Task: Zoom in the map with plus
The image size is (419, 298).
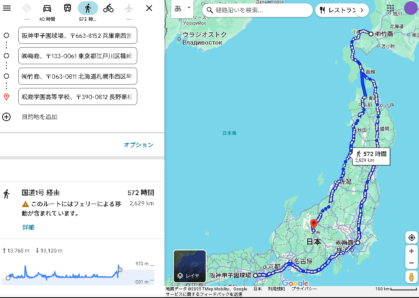Action: [x=411, y=251]
